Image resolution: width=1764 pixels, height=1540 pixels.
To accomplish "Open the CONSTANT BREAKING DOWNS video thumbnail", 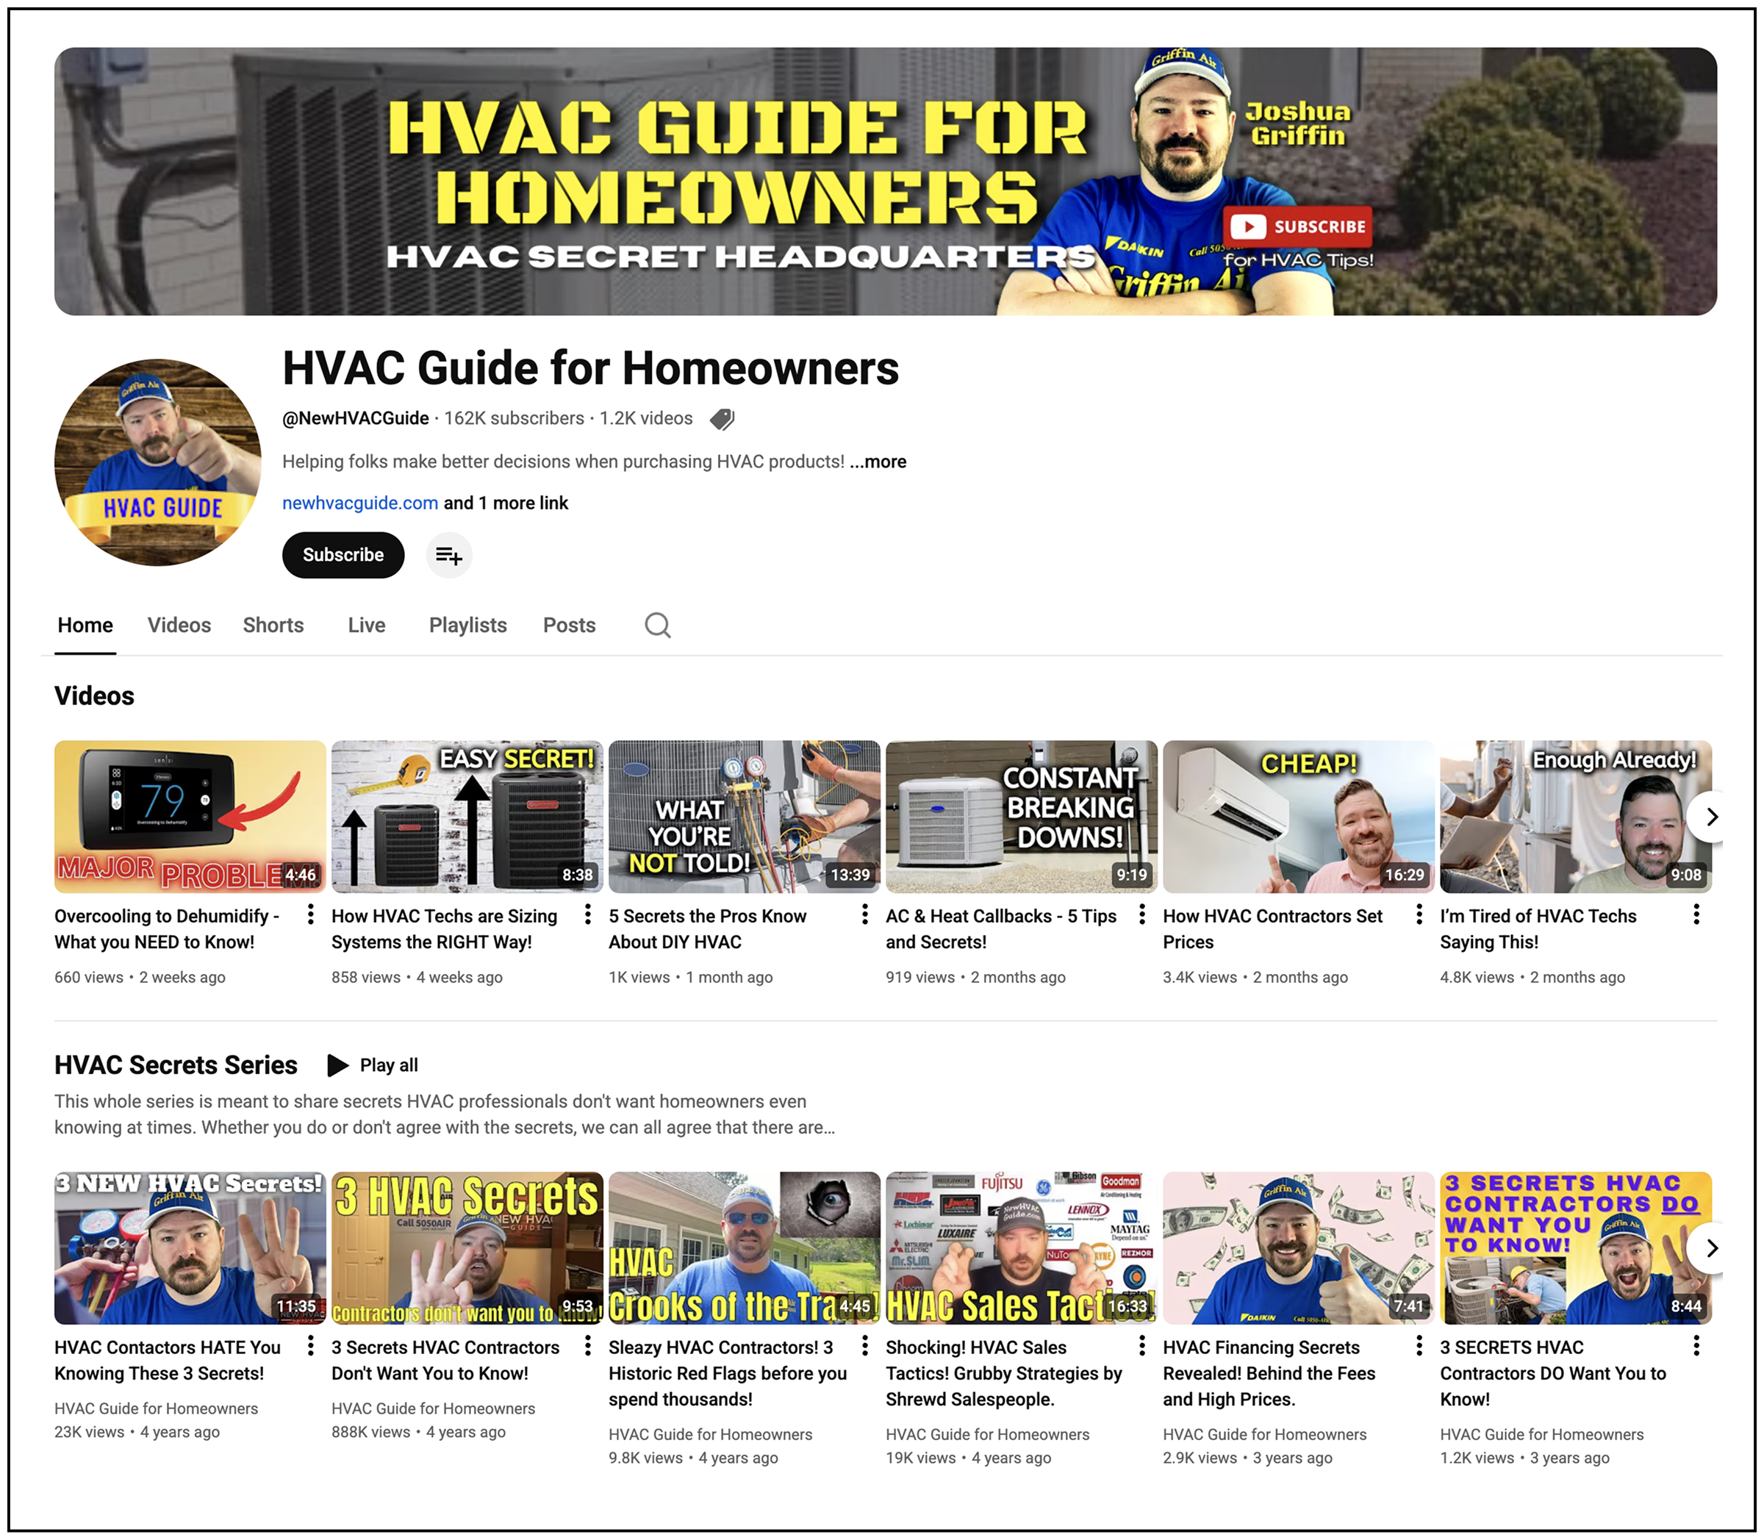I will pos(1021,817).
